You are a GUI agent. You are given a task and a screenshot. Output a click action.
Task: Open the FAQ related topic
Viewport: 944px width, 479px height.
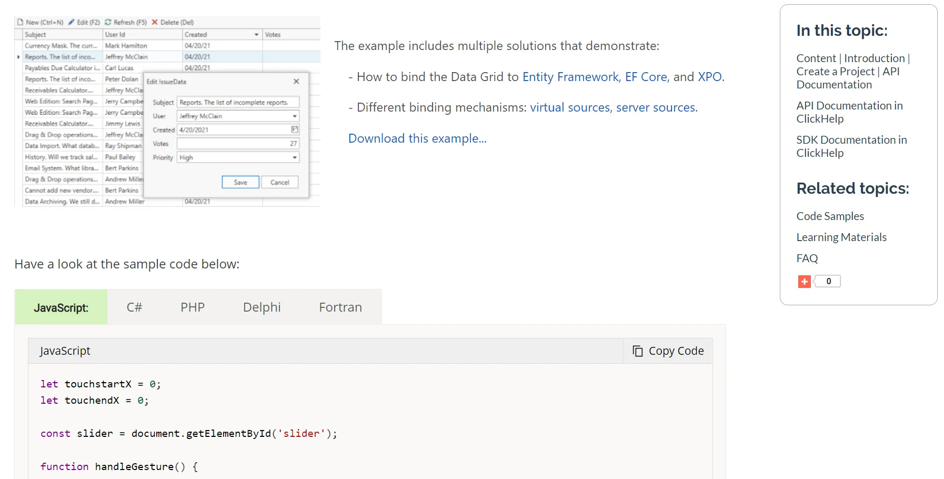pos(807,258)
